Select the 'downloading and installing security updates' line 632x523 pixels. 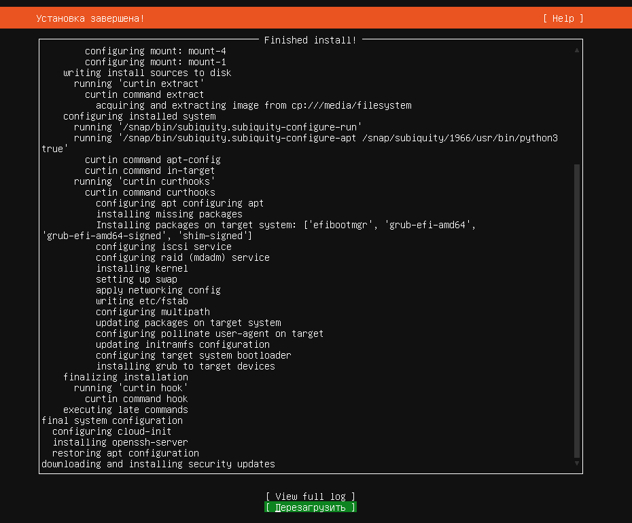coord(158,464)
